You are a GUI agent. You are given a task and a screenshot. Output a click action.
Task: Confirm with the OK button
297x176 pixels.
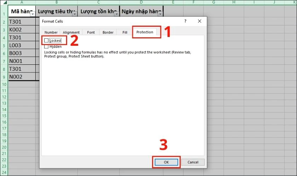pos(166,162)
